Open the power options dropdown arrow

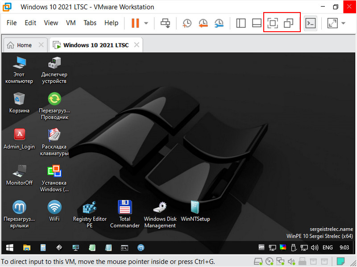point(146,23)
